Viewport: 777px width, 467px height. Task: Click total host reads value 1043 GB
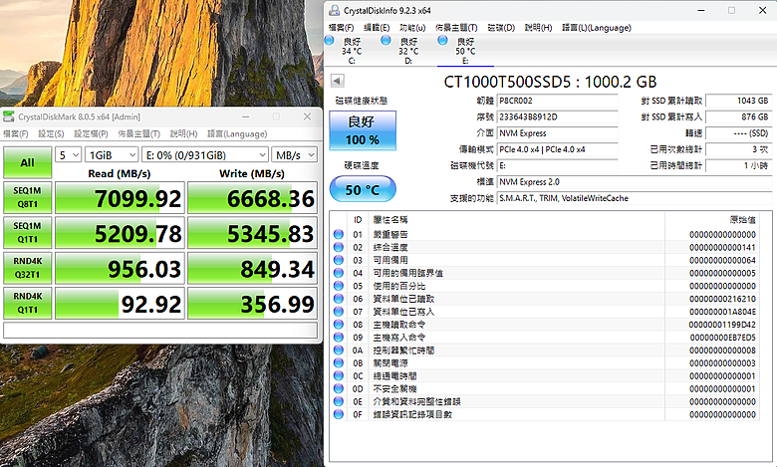738,101
